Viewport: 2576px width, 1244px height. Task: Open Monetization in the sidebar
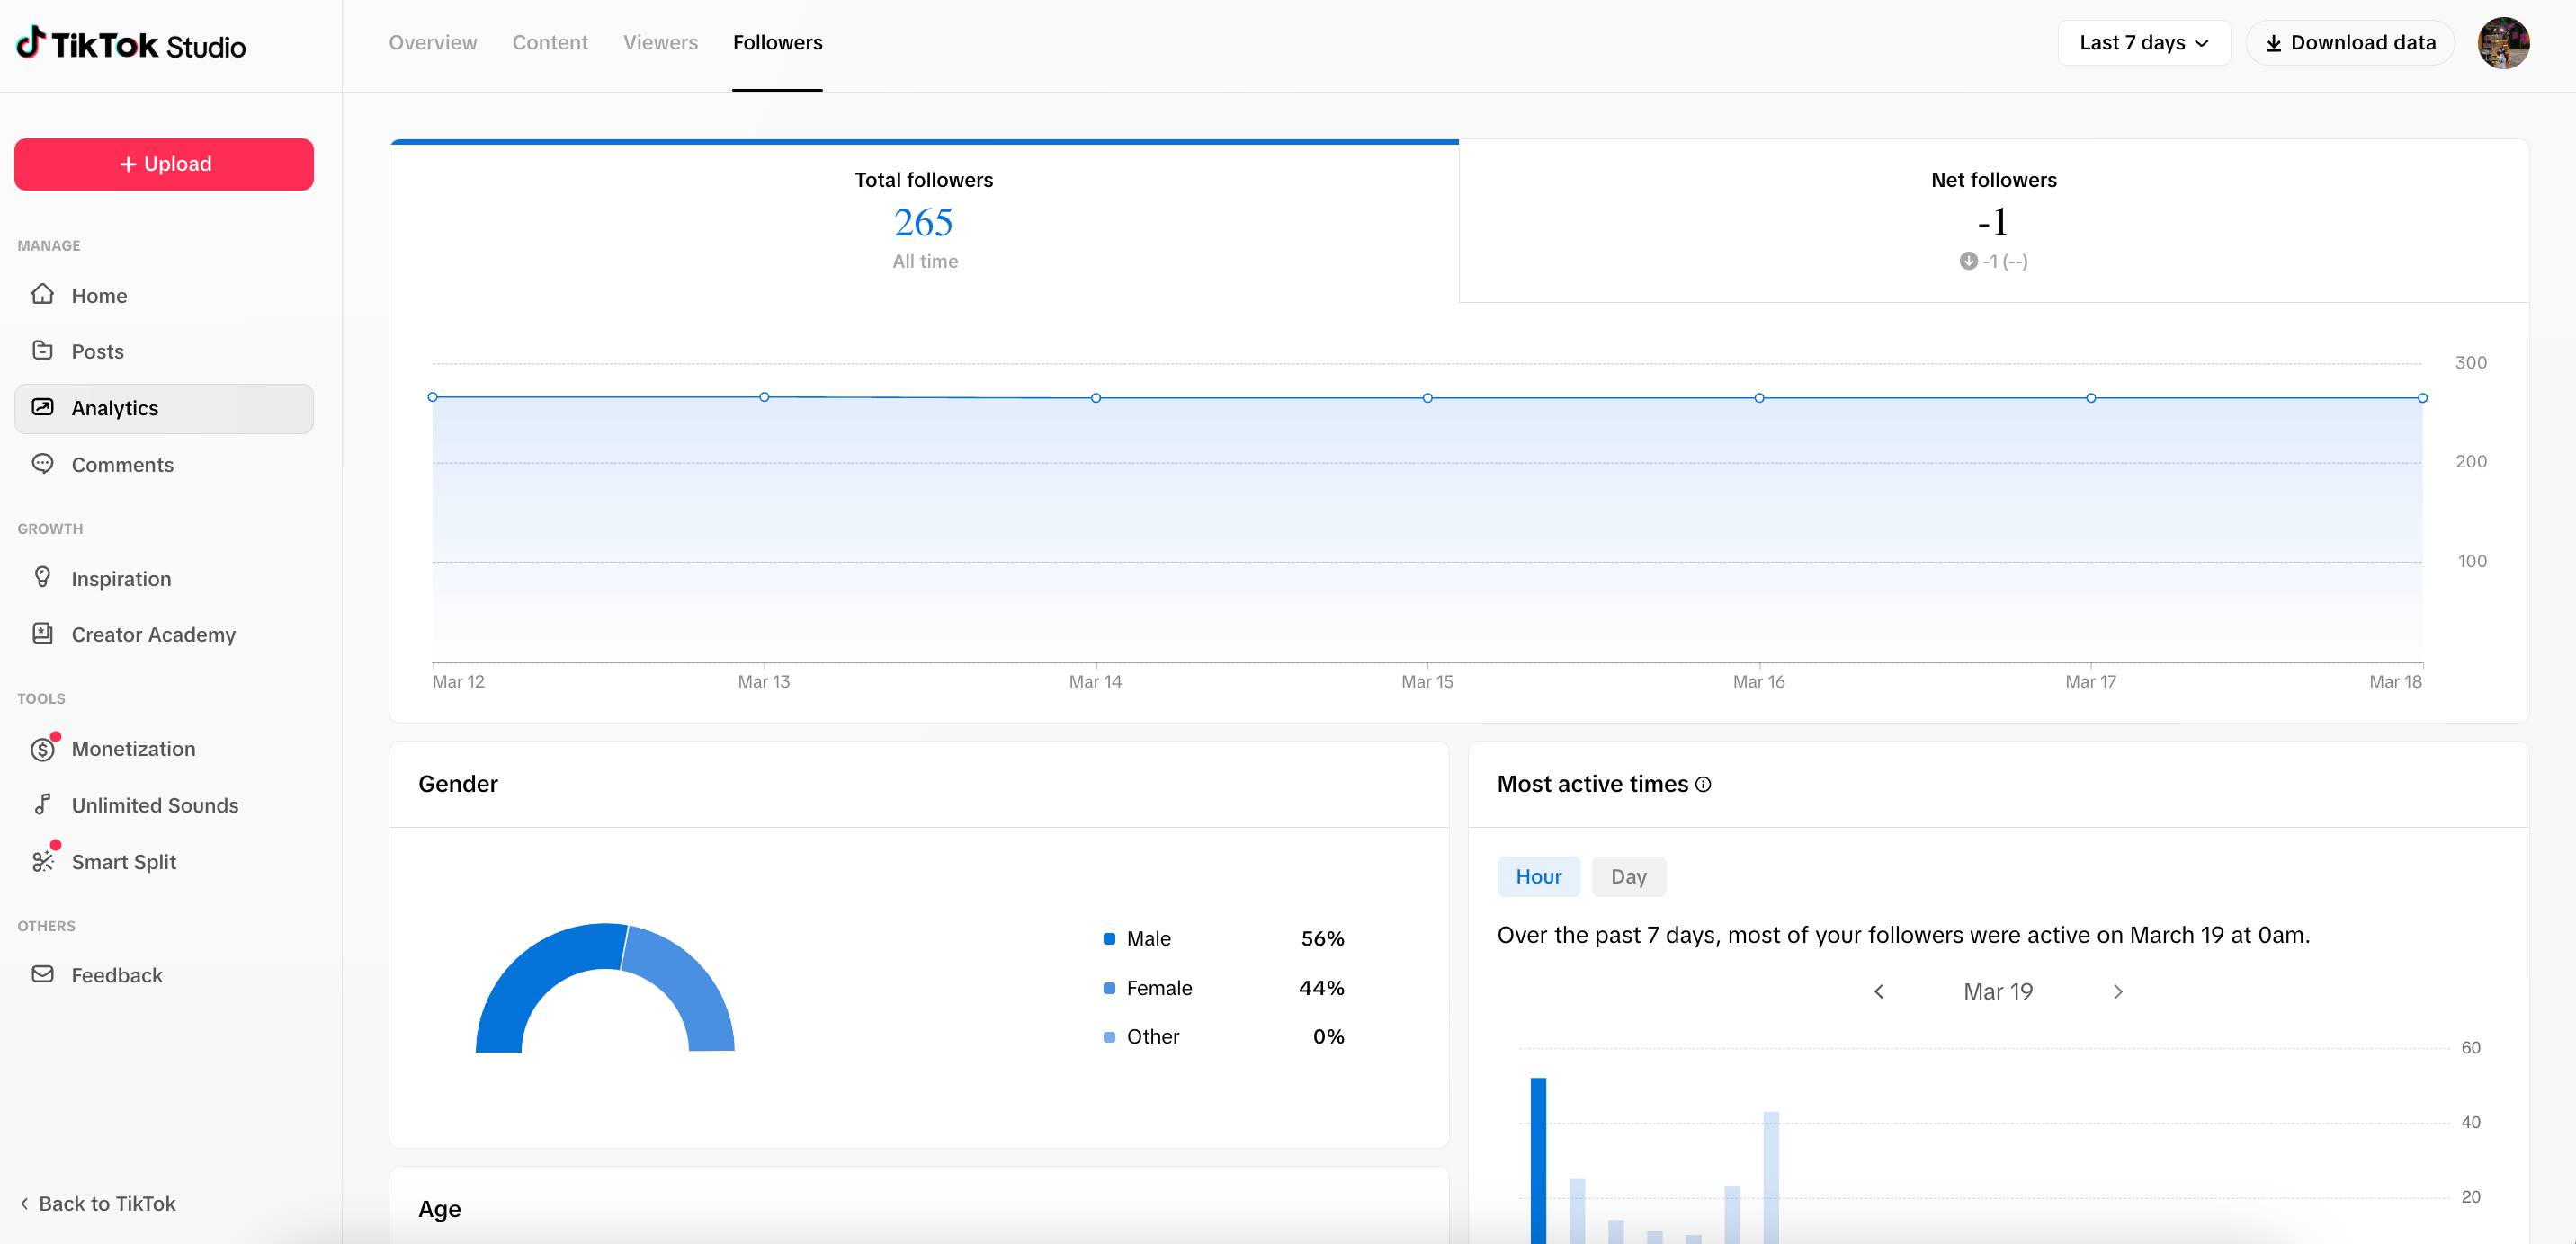pos(164,749)
